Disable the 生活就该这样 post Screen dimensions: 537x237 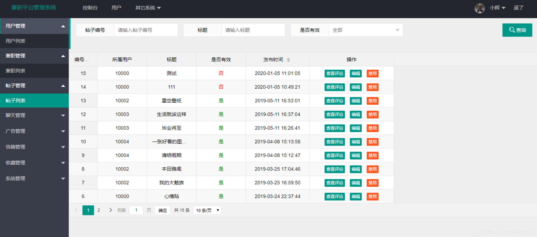[373, 114]
